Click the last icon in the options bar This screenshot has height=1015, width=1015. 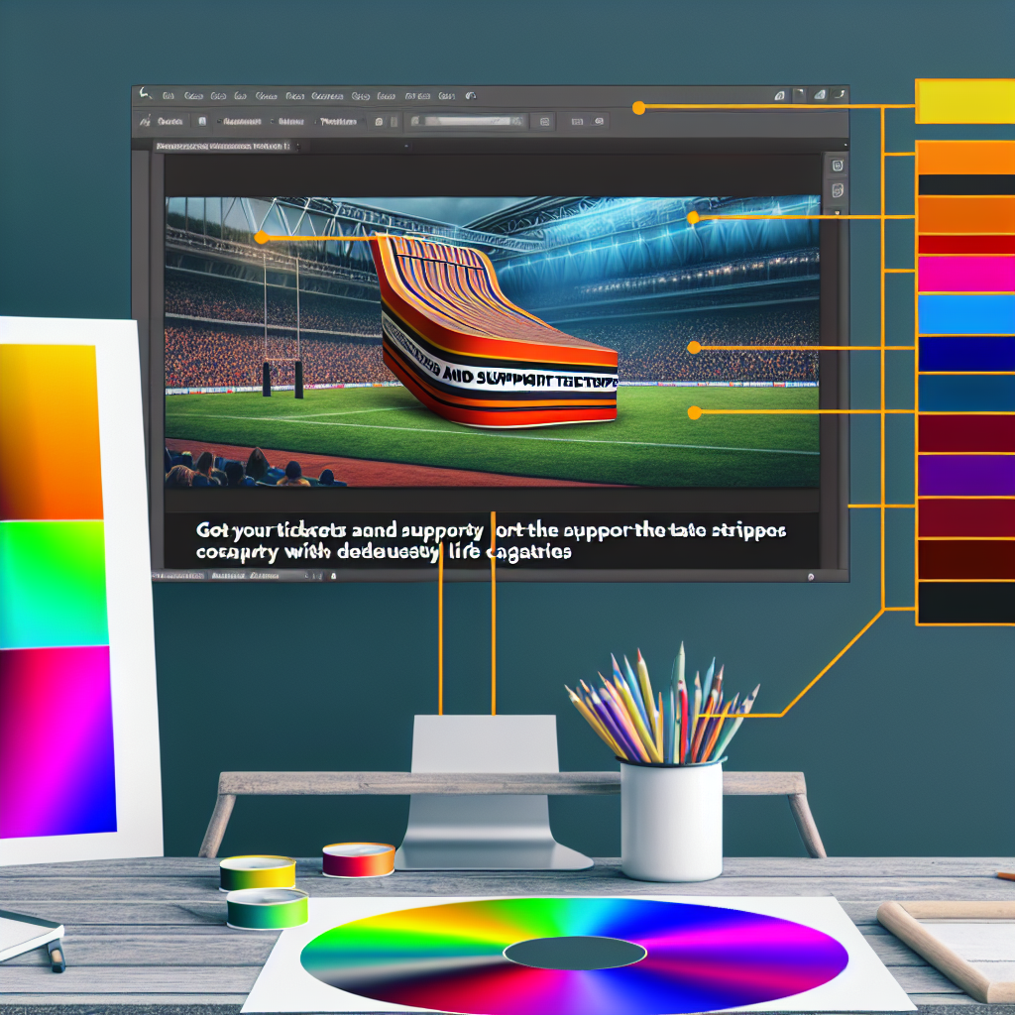(x=599, y=122)
